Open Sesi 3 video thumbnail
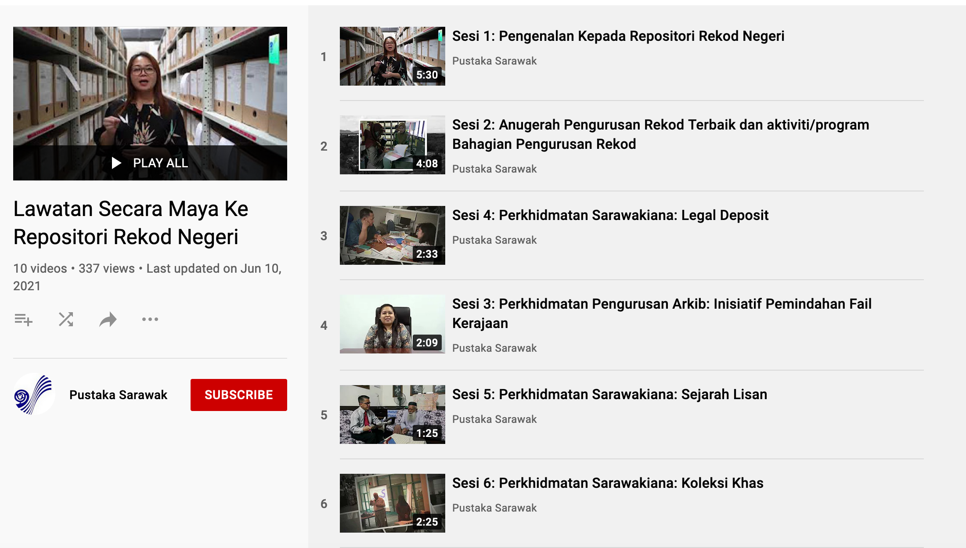 pyautogui.click(x=393, y=324)
